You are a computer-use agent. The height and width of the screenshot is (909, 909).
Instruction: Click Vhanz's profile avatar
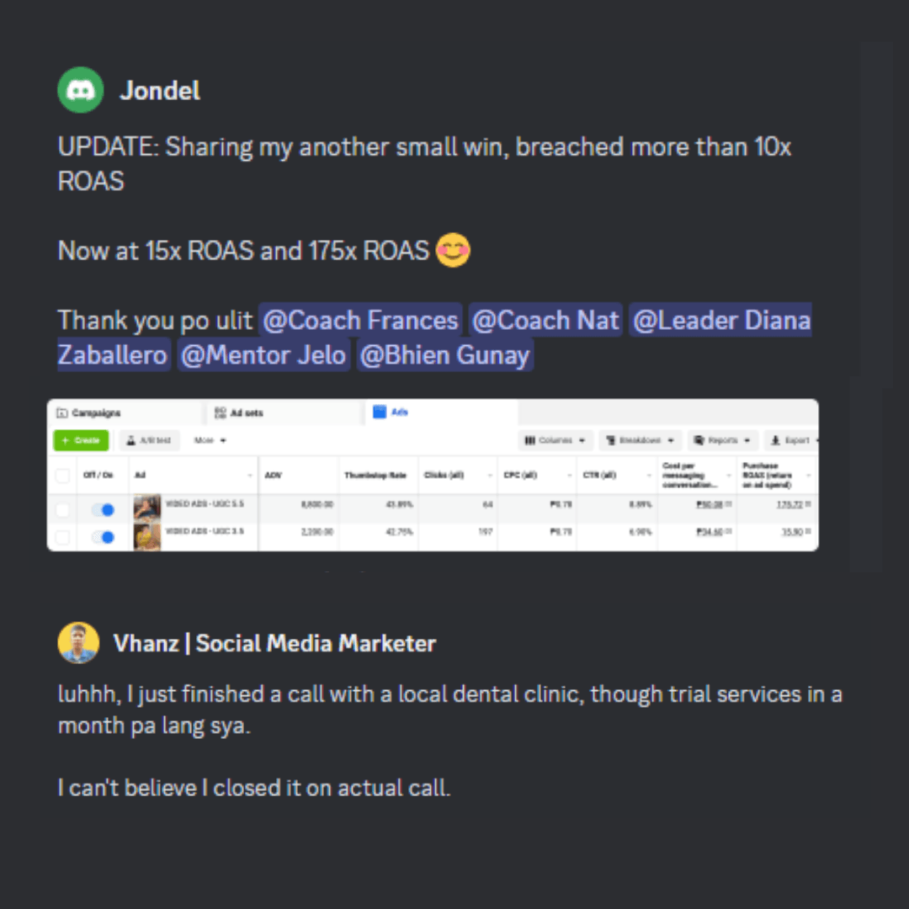(x=78, y=643)
